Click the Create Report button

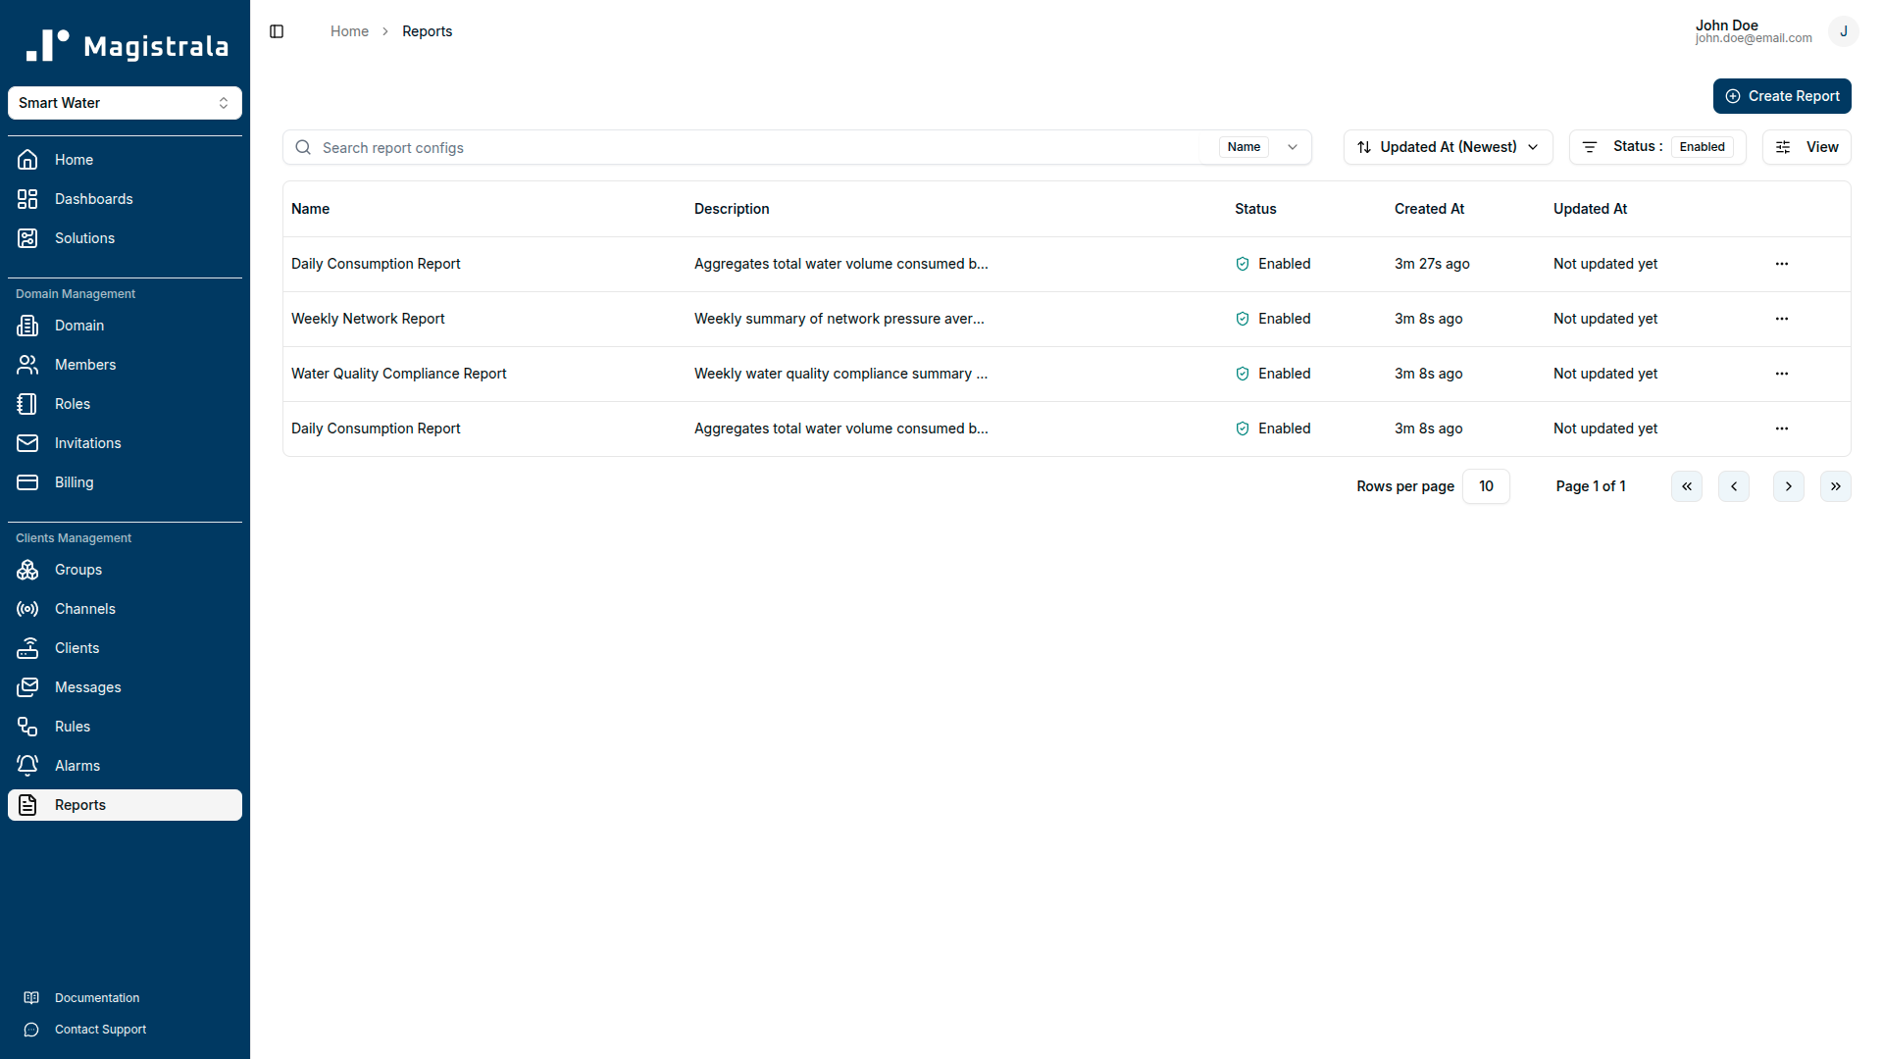pos(1782,95)
